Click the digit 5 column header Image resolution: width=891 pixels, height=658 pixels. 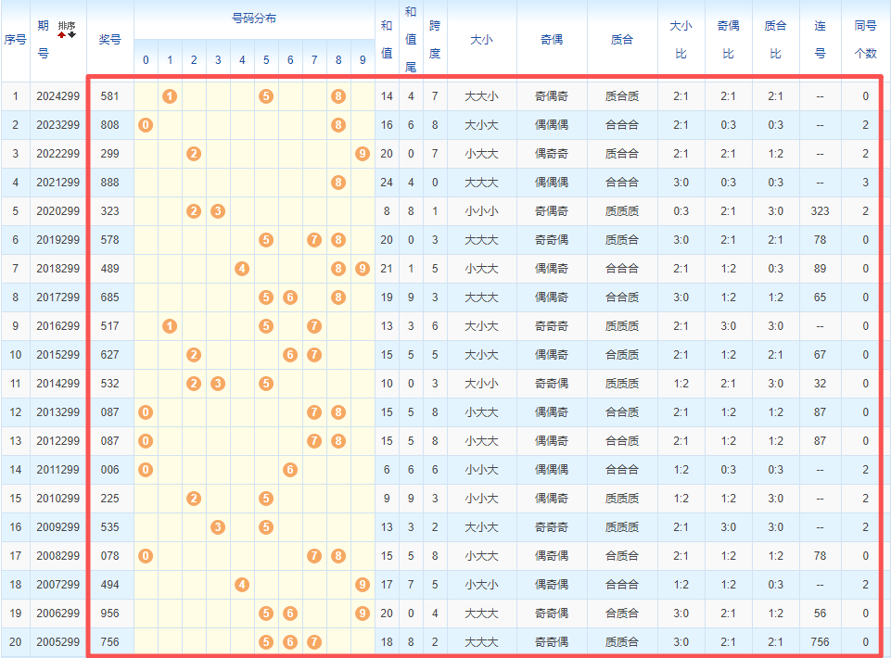(x=266, y=61)
